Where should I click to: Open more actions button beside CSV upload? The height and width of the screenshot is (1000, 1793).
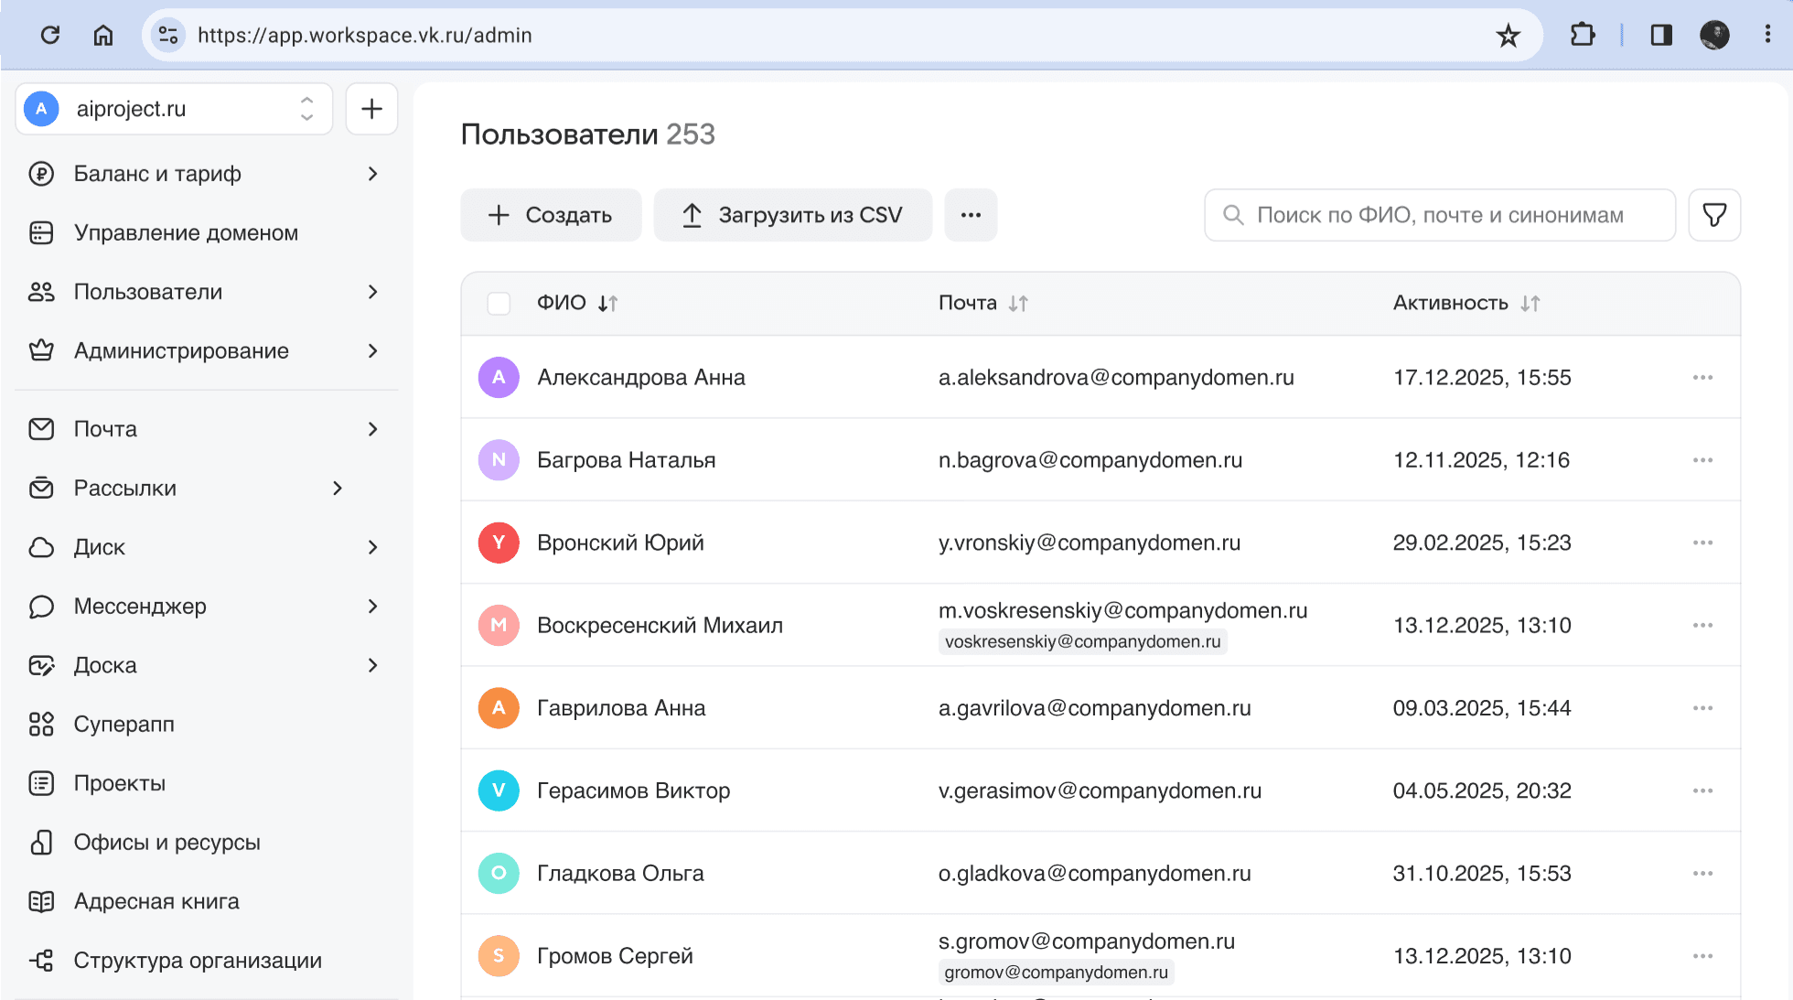[971, 215]
